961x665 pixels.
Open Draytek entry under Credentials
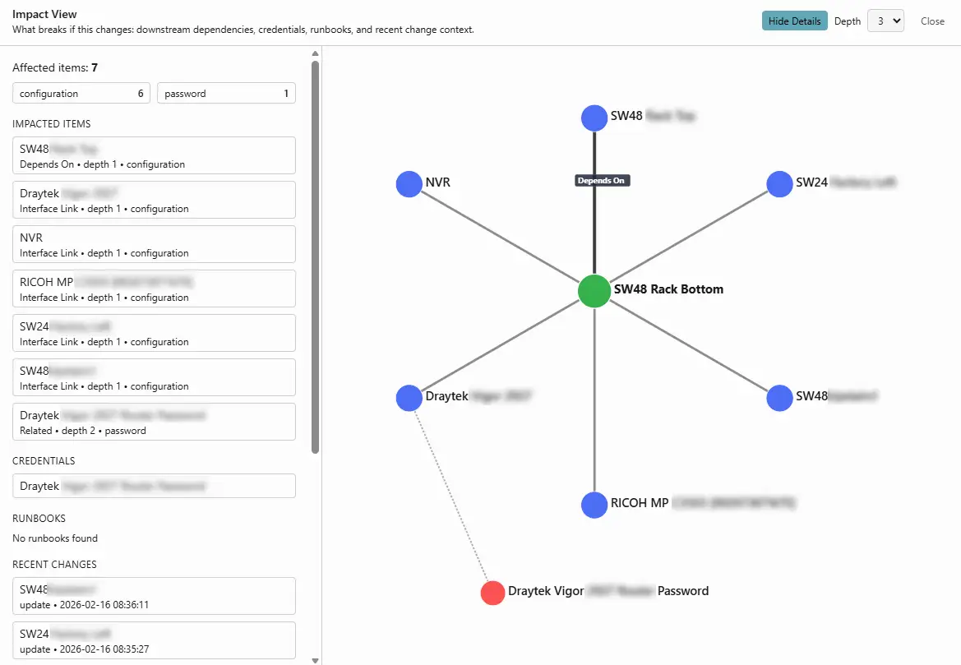coord(154,486)
